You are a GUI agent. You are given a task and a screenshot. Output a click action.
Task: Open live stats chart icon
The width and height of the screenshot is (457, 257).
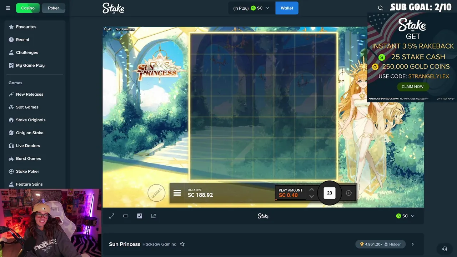point(140,216)
